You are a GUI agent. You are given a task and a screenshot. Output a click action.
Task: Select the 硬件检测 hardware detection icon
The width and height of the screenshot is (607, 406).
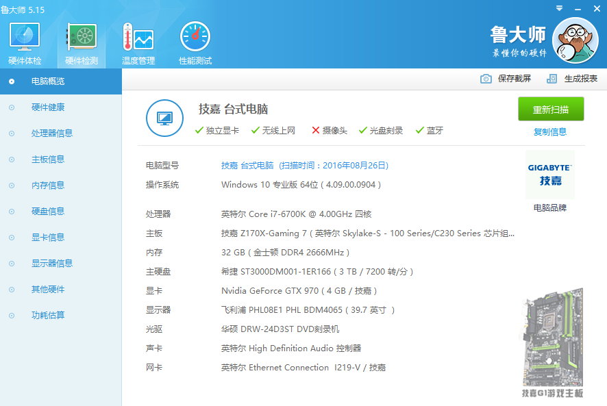point(82,43)
